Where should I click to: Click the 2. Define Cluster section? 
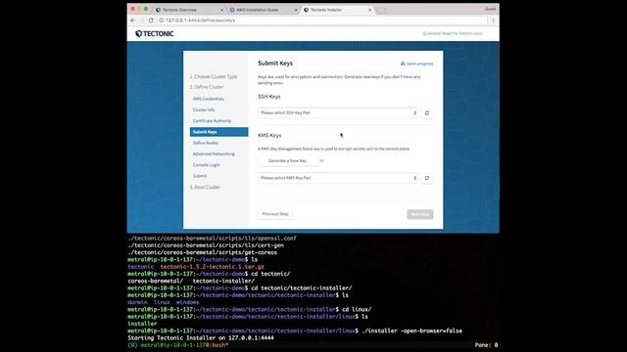coord(207,87)
